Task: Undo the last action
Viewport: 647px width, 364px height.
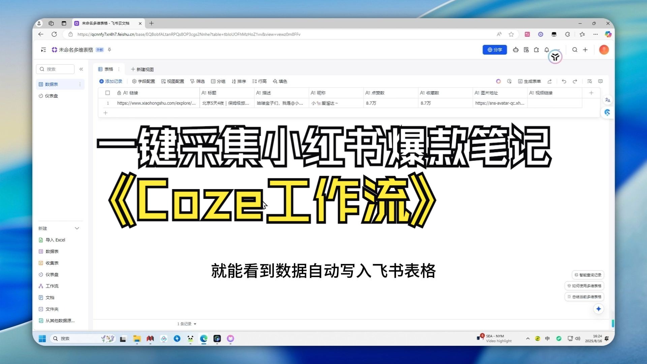Action: coord(564,81)
